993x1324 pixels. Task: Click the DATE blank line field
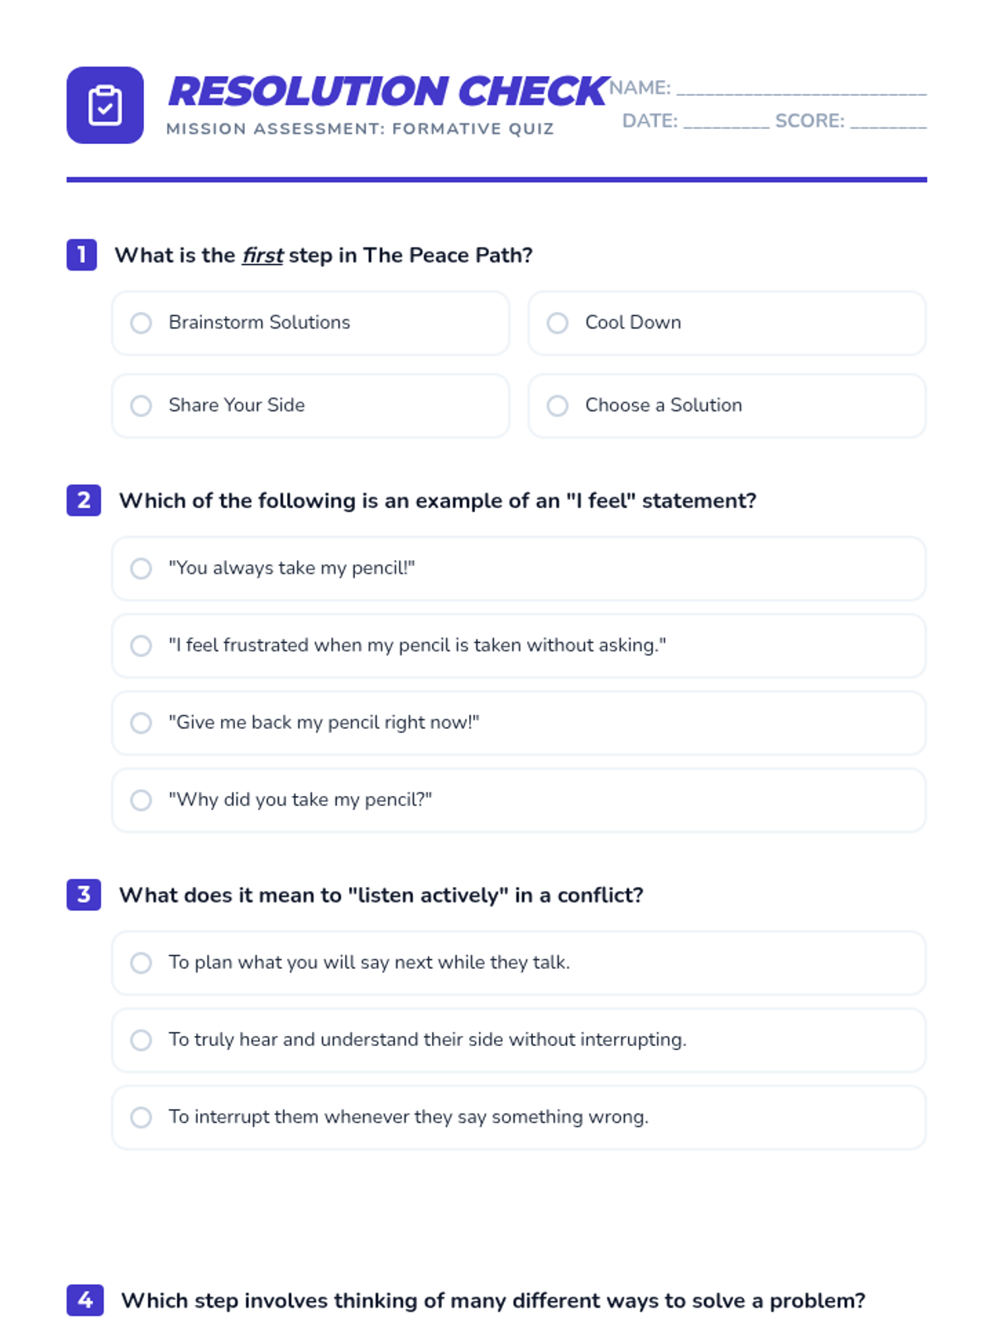(x=727, y=122)
